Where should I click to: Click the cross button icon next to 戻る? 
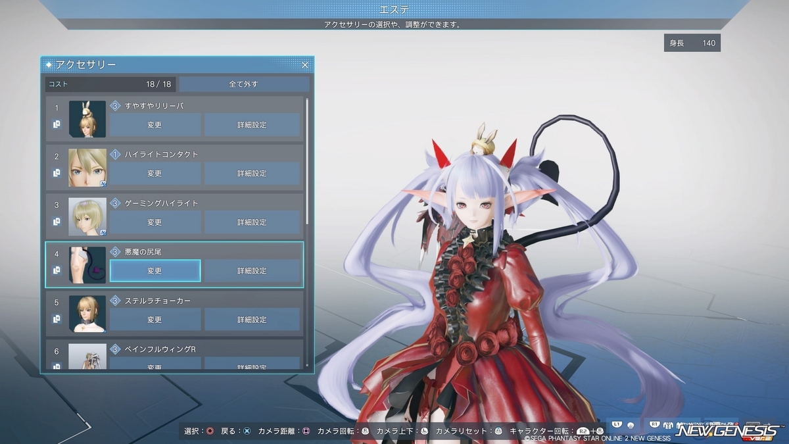247,432
